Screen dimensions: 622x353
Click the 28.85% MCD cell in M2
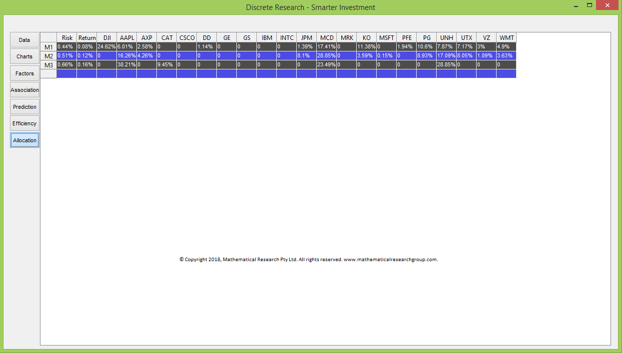pos(326,56)
